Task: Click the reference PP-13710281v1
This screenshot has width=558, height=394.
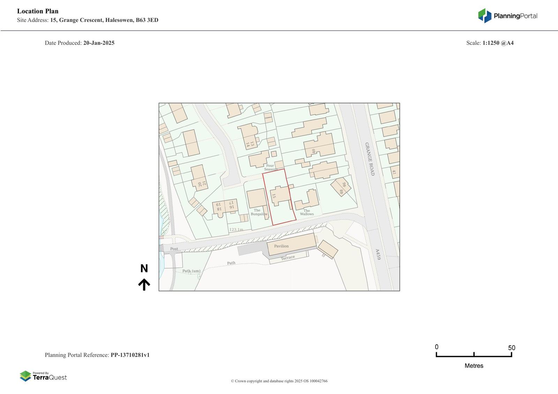Action: point(130,355)
